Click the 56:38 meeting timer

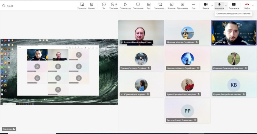click(10, 6)
